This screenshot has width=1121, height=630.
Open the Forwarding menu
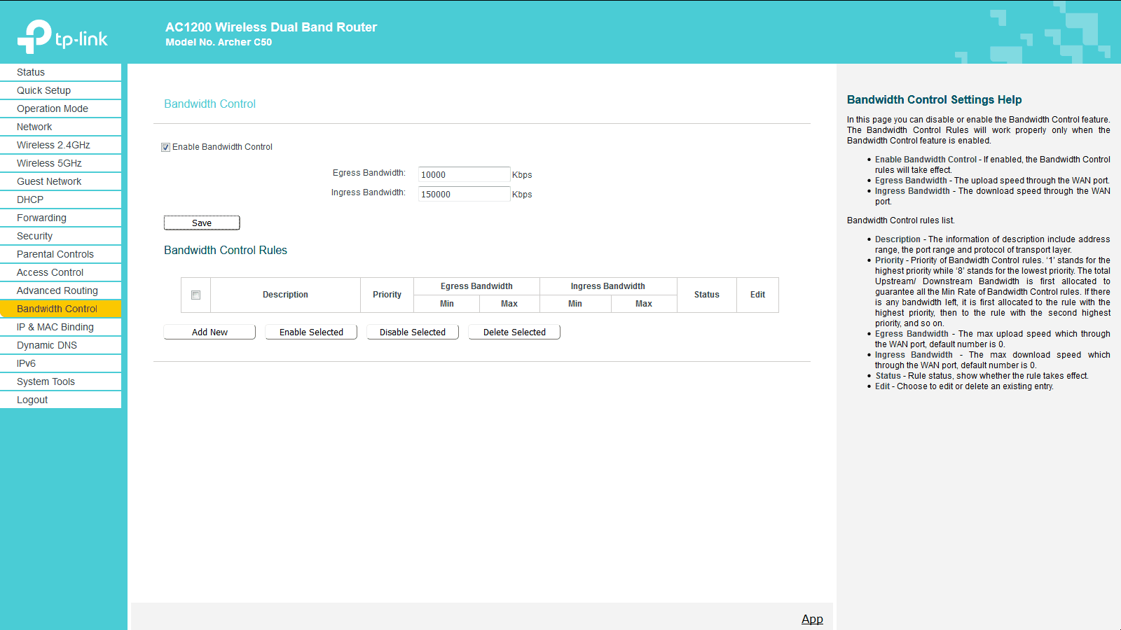[x=60, y=218]
